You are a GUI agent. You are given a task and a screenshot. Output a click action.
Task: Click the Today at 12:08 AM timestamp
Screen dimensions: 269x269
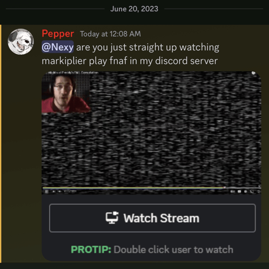[110, 34]
